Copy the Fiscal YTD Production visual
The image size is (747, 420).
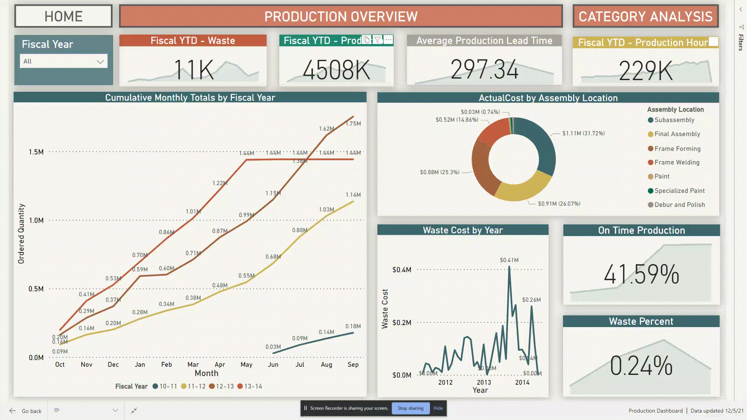pos(366,40)
